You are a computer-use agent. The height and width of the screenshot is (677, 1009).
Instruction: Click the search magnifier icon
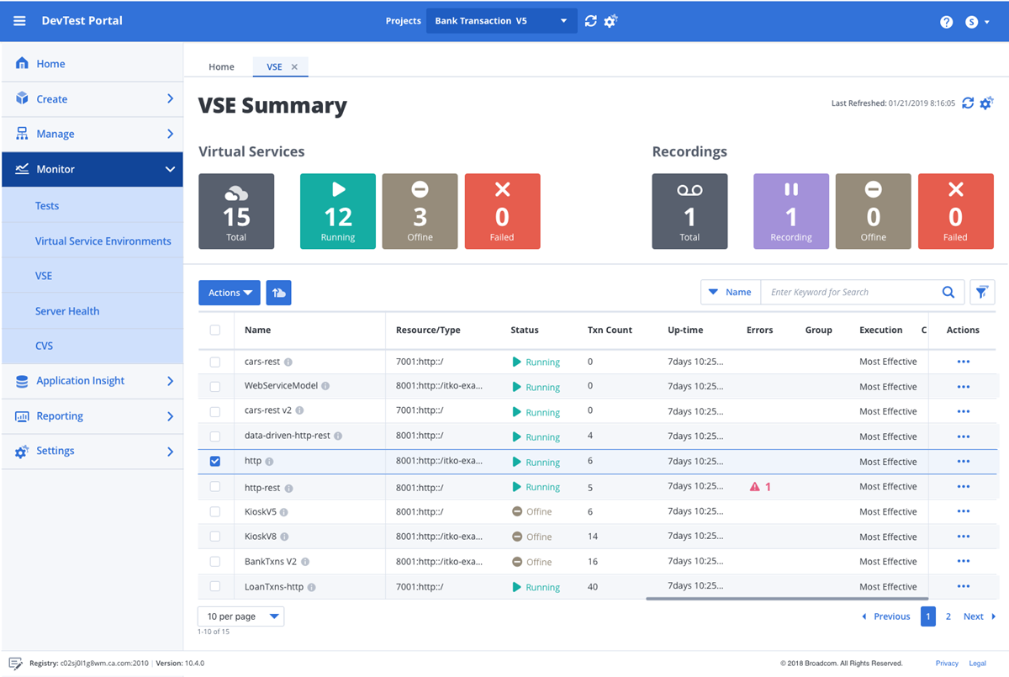point(948,292)
